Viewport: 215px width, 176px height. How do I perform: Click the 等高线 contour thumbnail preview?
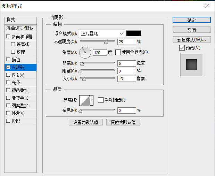click(84, 100)
